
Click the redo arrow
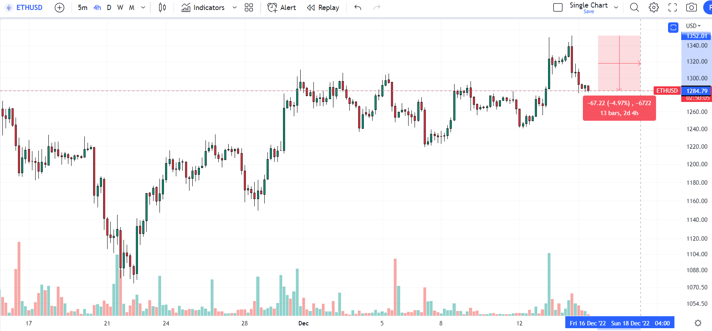pyautogui.click(x=377, y=8)
